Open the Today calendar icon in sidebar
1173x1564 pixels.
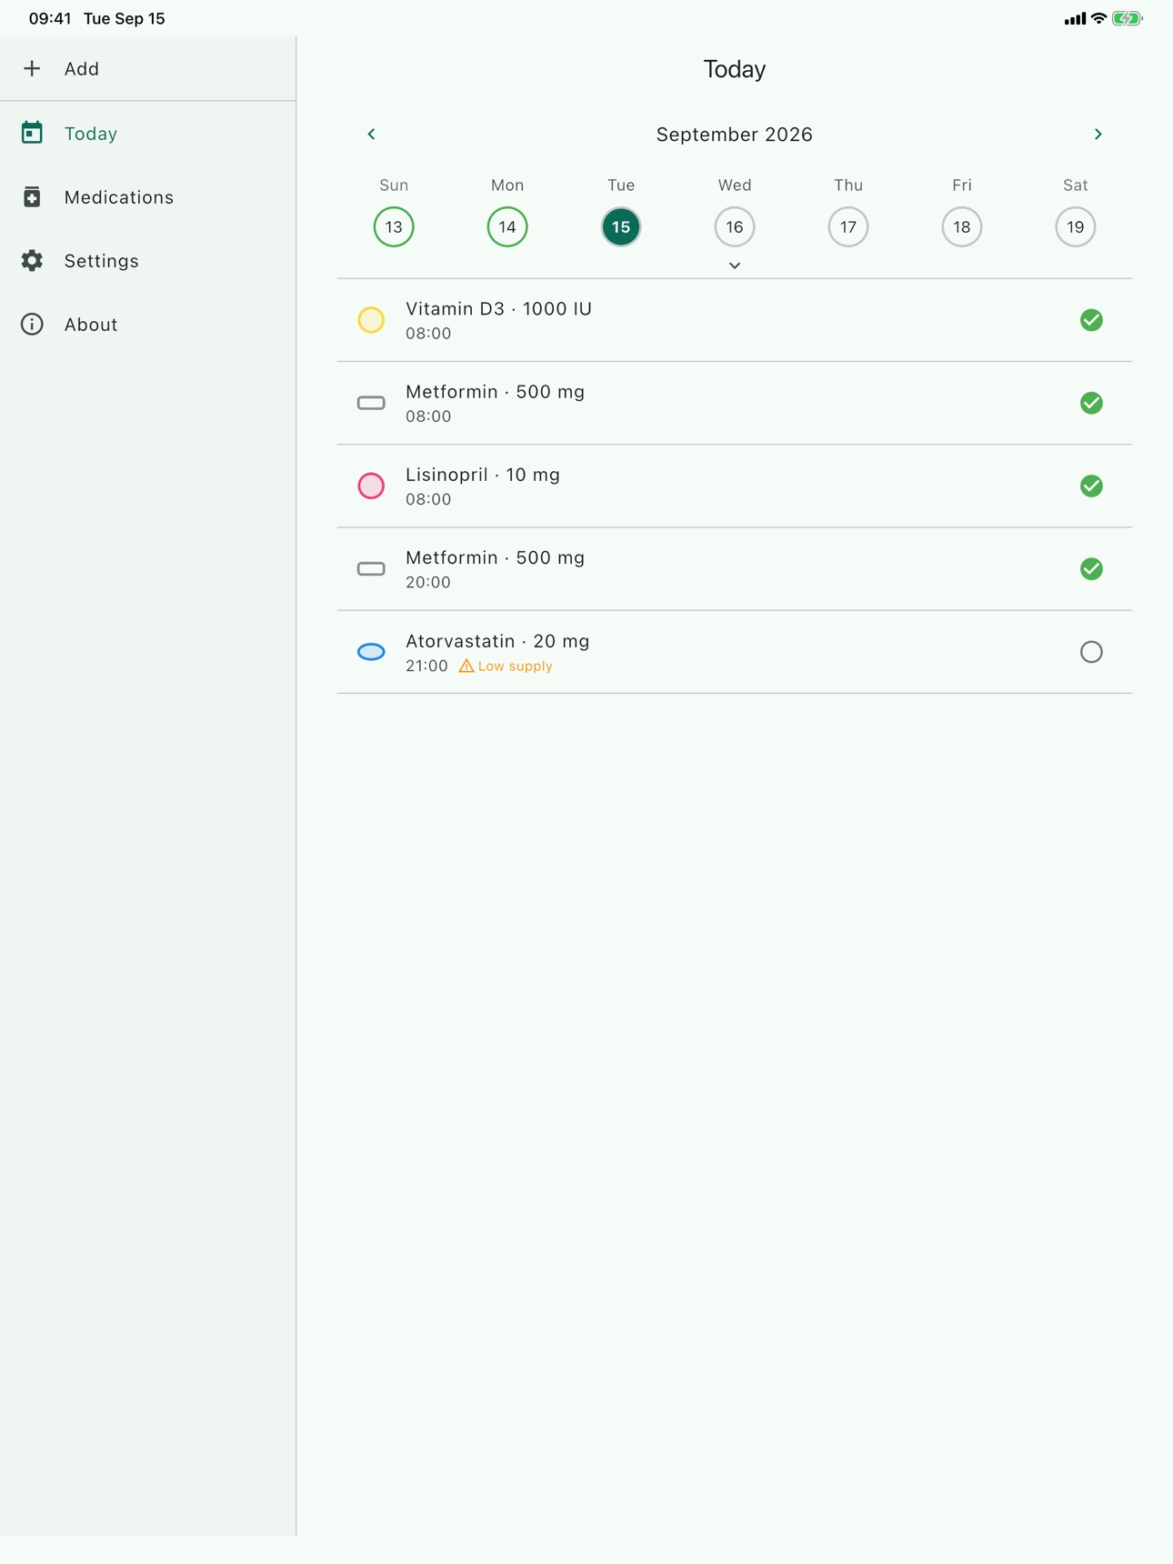(32, 133)
